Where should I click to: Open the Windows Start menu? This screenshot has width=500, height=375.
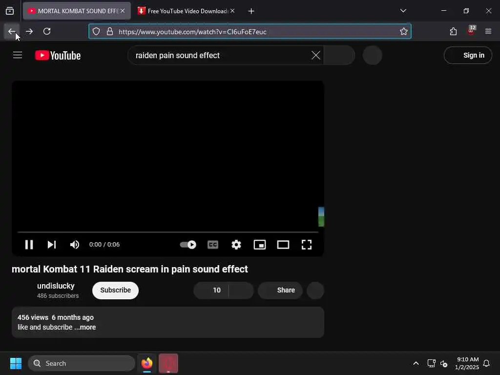16,363
